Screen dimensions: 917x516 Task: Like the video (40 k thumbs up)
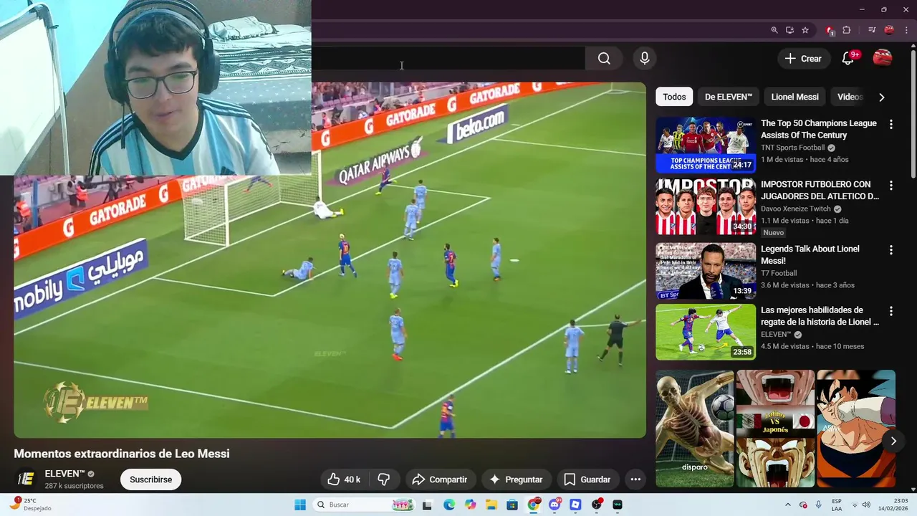click(344, 479)
